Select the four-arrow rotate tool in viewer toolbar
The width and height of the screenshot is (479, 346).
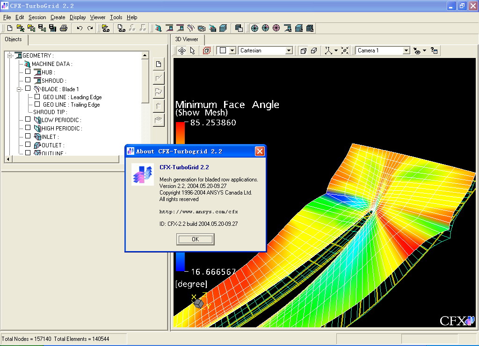coord(182,50)
